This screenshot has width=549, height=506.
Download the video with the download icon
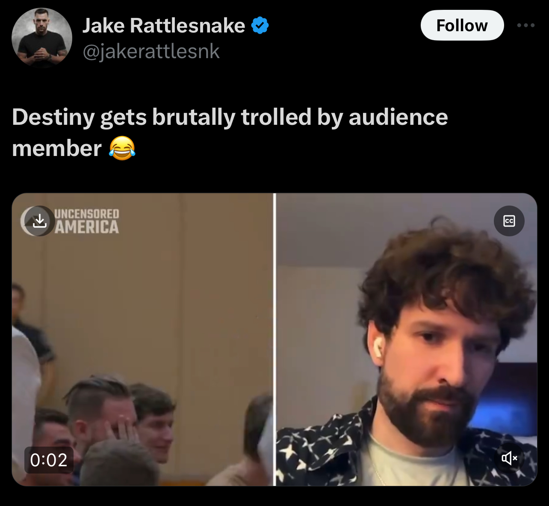tap(40, 221)
